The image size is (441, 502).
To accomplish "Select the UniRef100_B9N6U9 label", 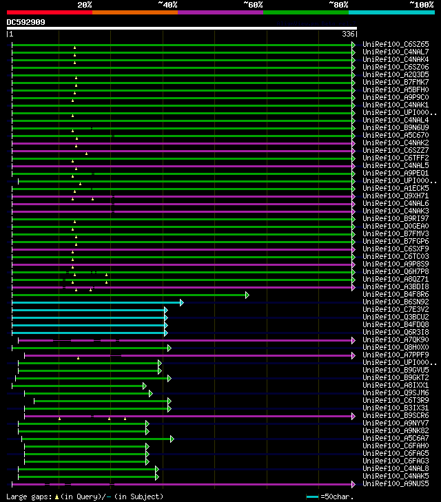I will (x=396, y=128).
